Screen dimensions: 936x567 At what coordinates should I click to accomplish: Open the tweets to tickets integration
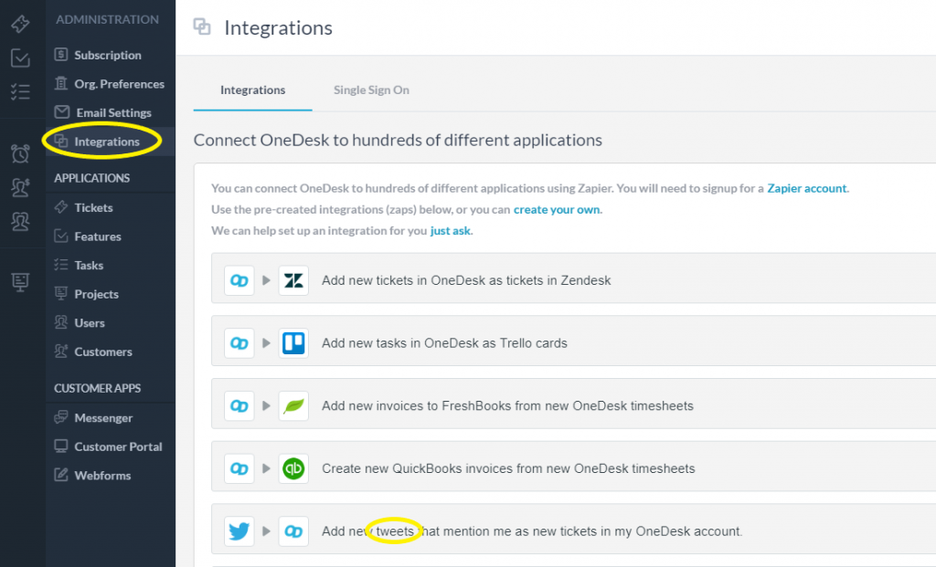[x=573, y=530]
